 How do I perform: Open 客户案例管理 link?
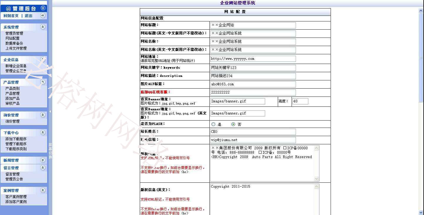[16, 197]
